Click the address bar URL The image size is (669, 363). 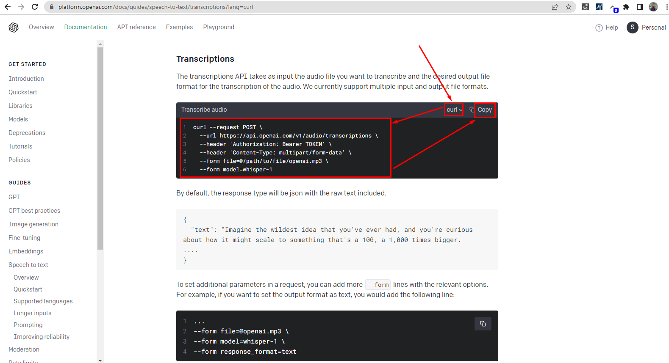[x=155, y=7]
